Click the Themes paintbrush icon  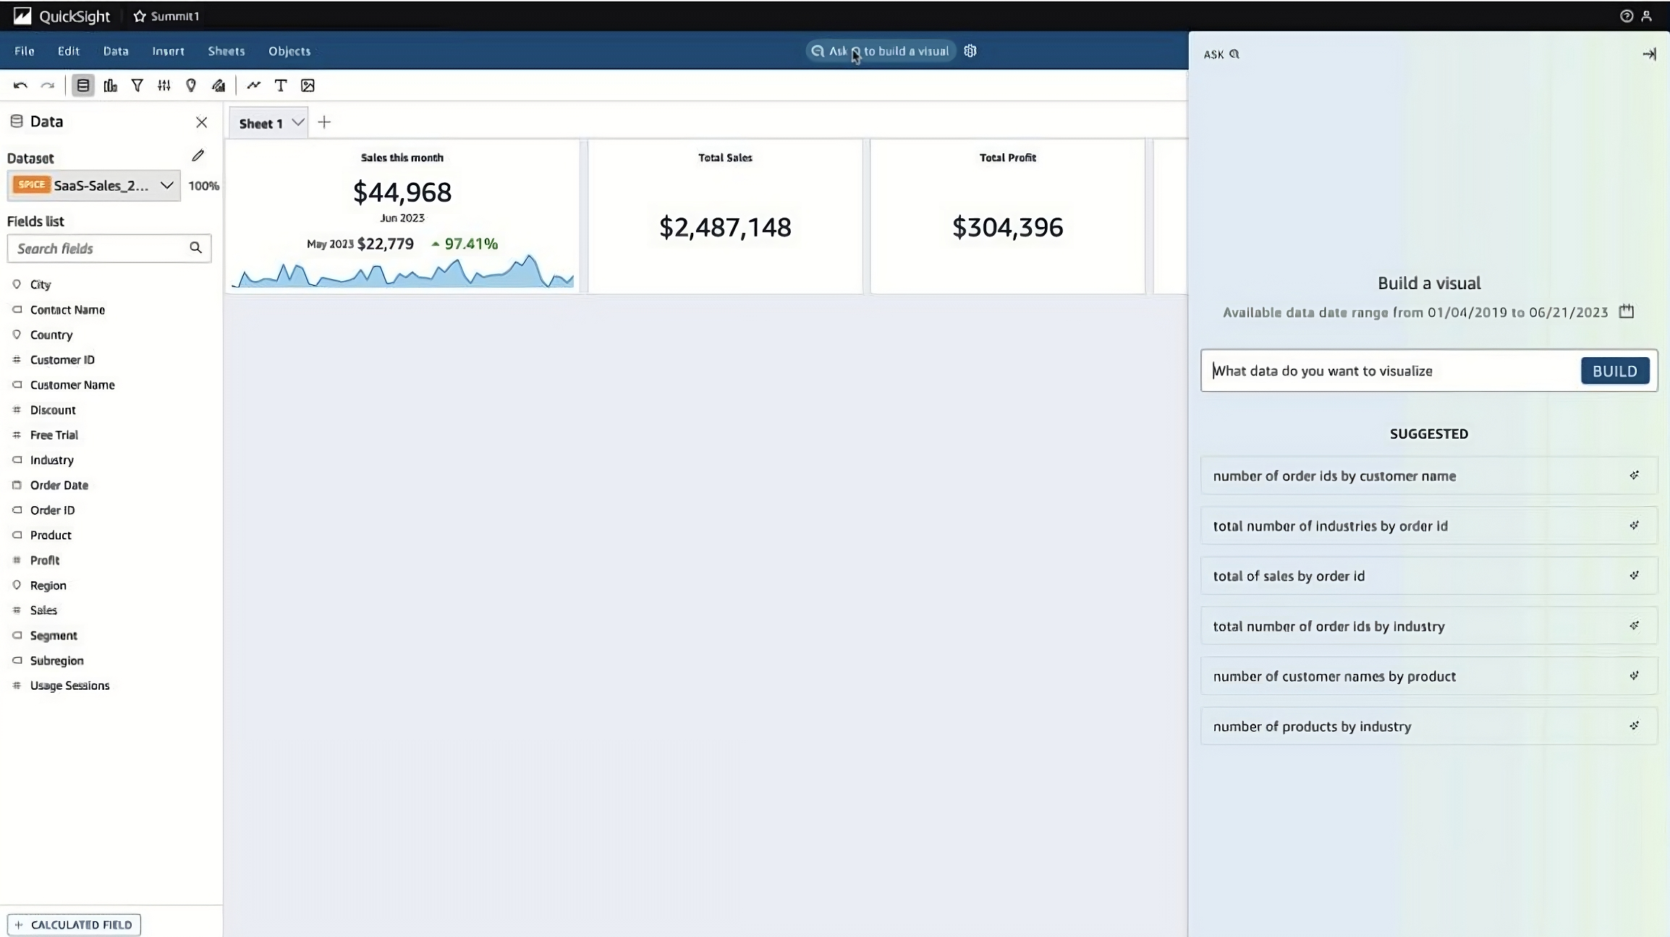[219, 85]
